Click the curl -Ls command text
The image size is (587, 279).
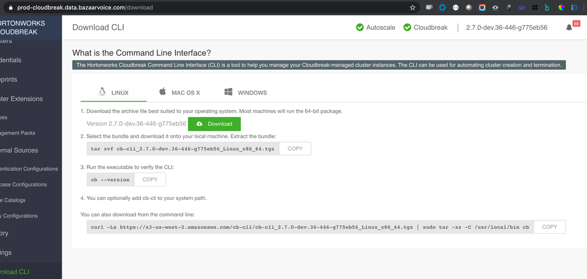310,227
